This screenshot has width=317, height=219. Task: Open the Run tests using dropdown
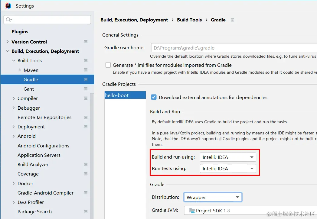pyautogui.click(x=228, y=169)
